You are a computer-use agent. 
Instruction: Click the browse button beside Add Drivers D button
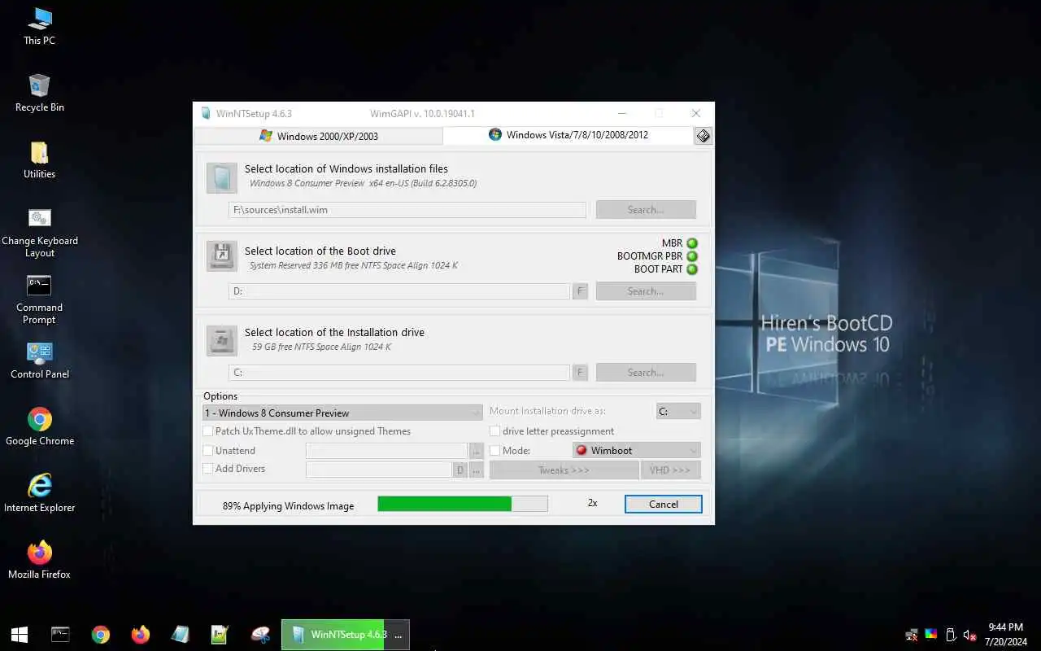click(477, 470)
